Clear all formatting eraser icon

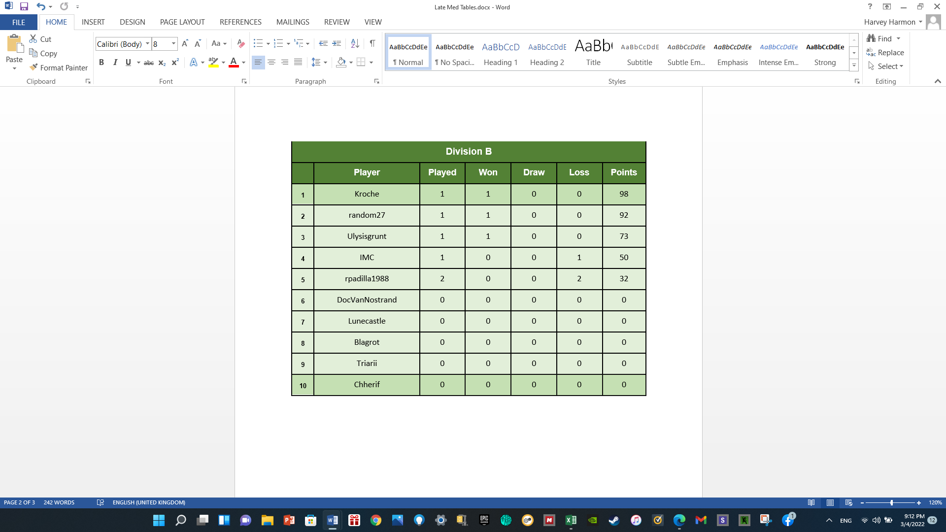(x=240, y=44)
